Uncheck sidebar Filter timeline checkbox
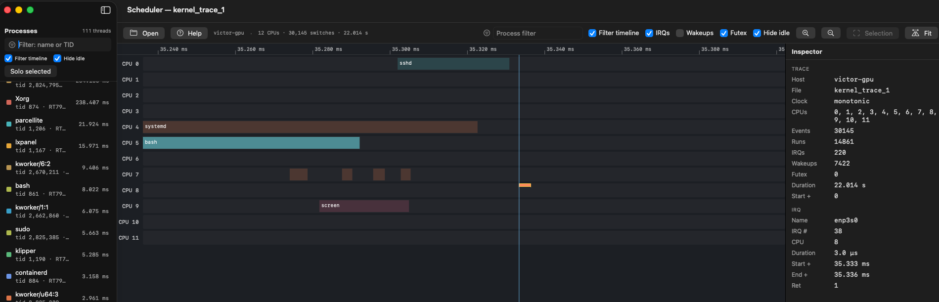Screen dimensions: 939x302 coord(8,58)
